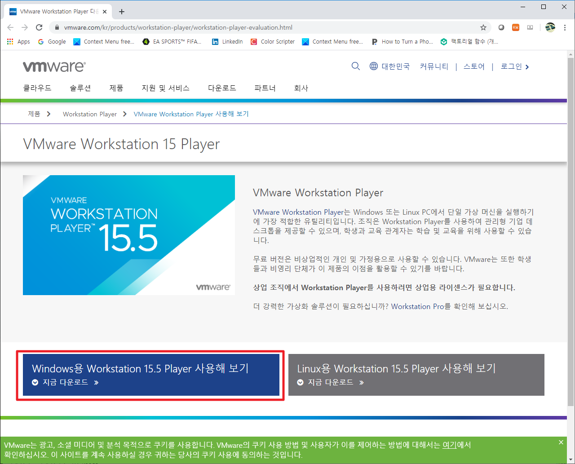Open the 커뮤니티 link
Image resolution: width=575 pixels, height=464 pixels.
(434, 66)
